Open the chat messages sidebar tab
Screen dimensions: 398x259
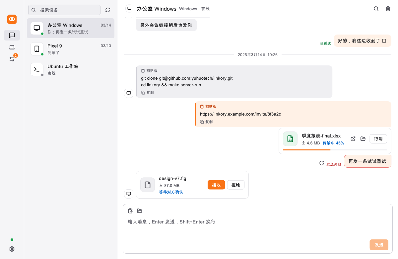point(12,35)
